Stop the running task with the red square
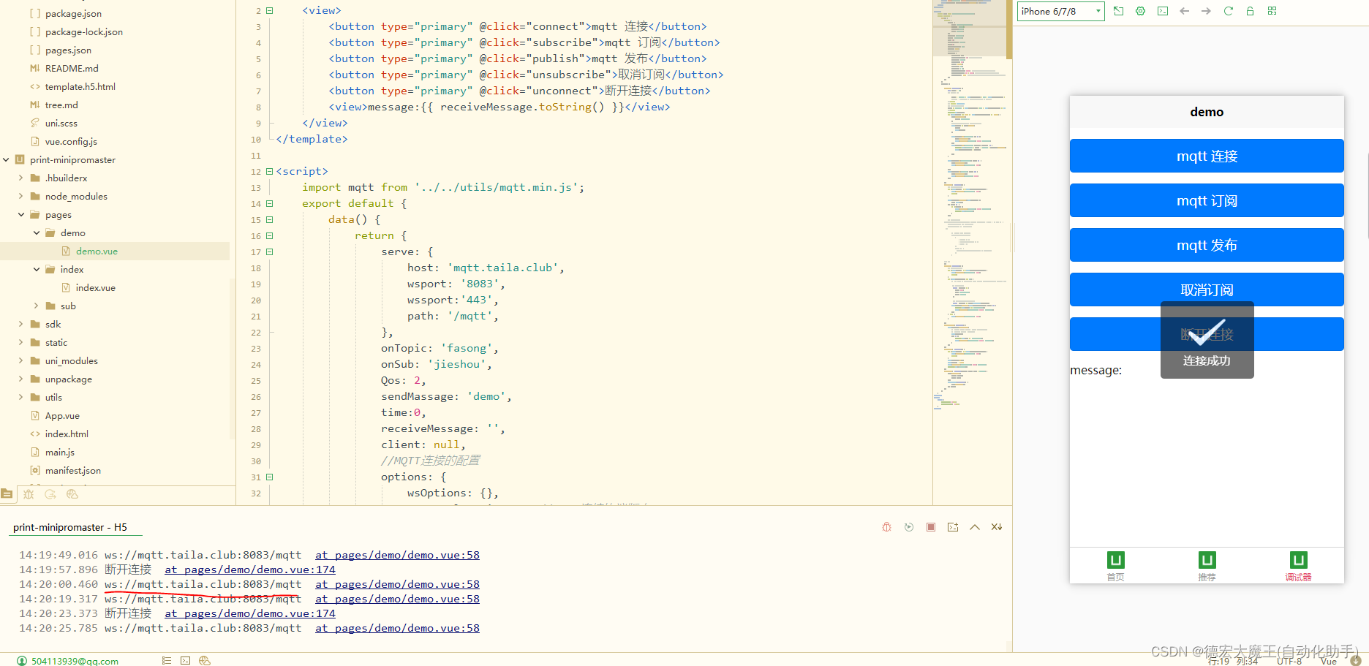Screen dimensions: 1369x666 pyautogui.click(x=931, y=527)
